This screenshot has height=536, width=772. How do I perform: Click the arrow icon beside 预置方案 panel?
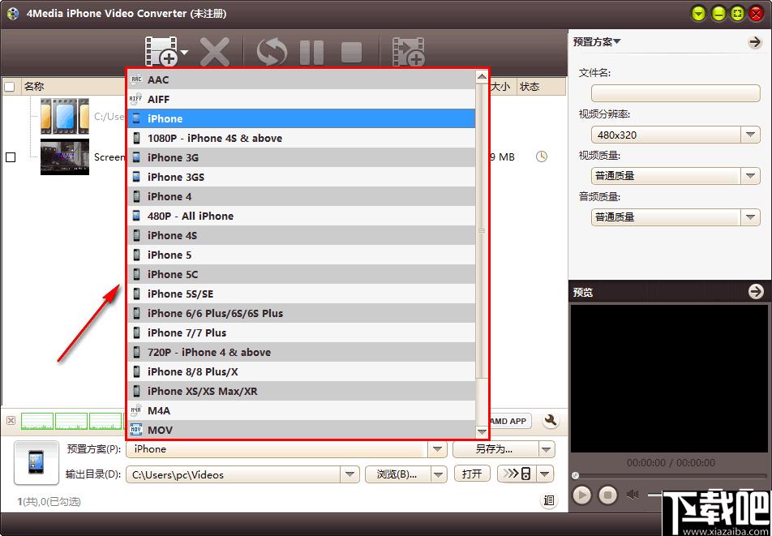[x=755, y=42]
